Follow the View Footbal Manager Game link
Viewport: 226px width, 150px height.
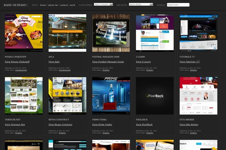tap(108, 62)
